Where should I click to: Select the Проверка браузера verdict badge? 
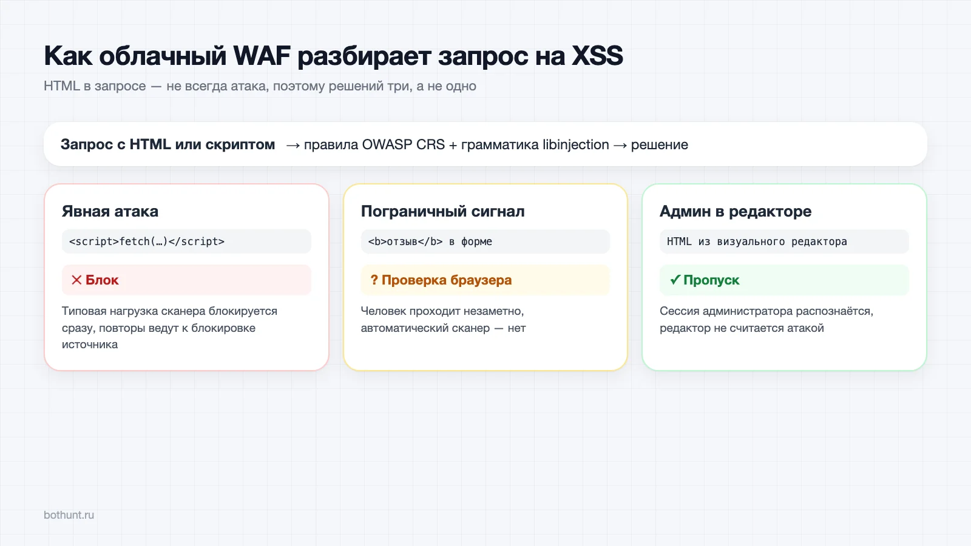click(x=486, y=280)
